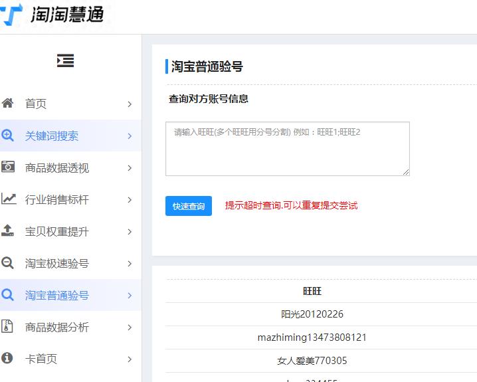477x382 pixels.
Task: Click the 淘淘慧通 brand name text
Action: pyautogui.click(x=67, y=15)
